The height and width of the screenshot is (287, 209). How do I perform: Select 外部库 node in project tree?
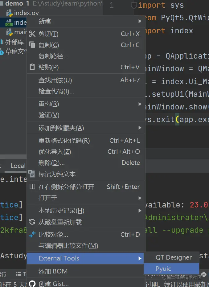pos(14,42)
